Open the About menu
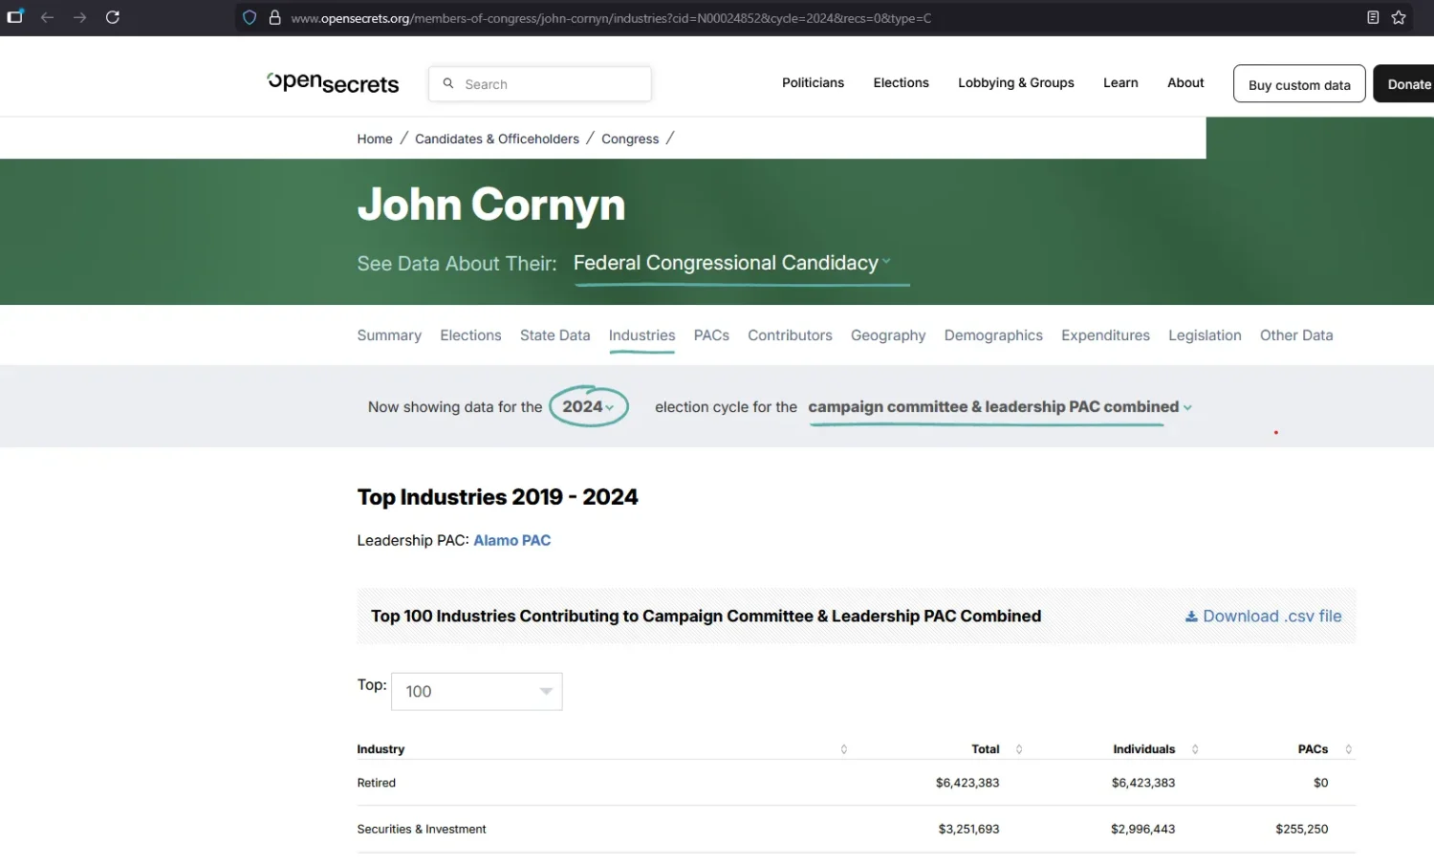The width and height of the screenshot is (1434, 864). (1185, 83)
